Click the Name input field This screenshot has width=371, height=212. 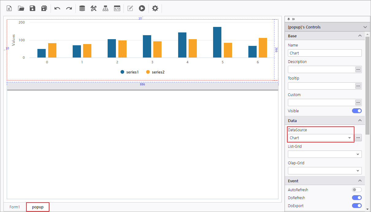click(324, 53)
